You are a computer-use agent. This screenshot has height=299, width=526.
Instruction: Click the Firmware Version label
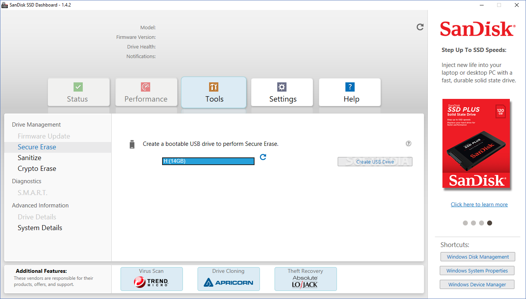136,37
